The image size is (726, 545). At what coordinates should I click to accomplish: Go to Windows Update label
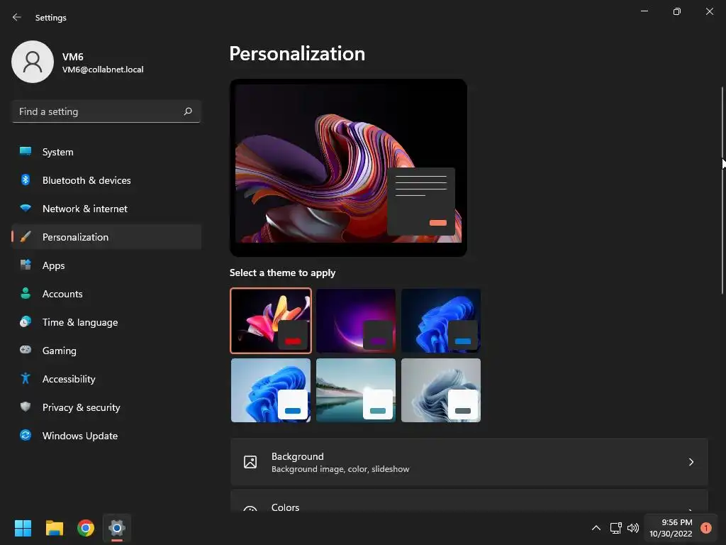coord(79,436)
